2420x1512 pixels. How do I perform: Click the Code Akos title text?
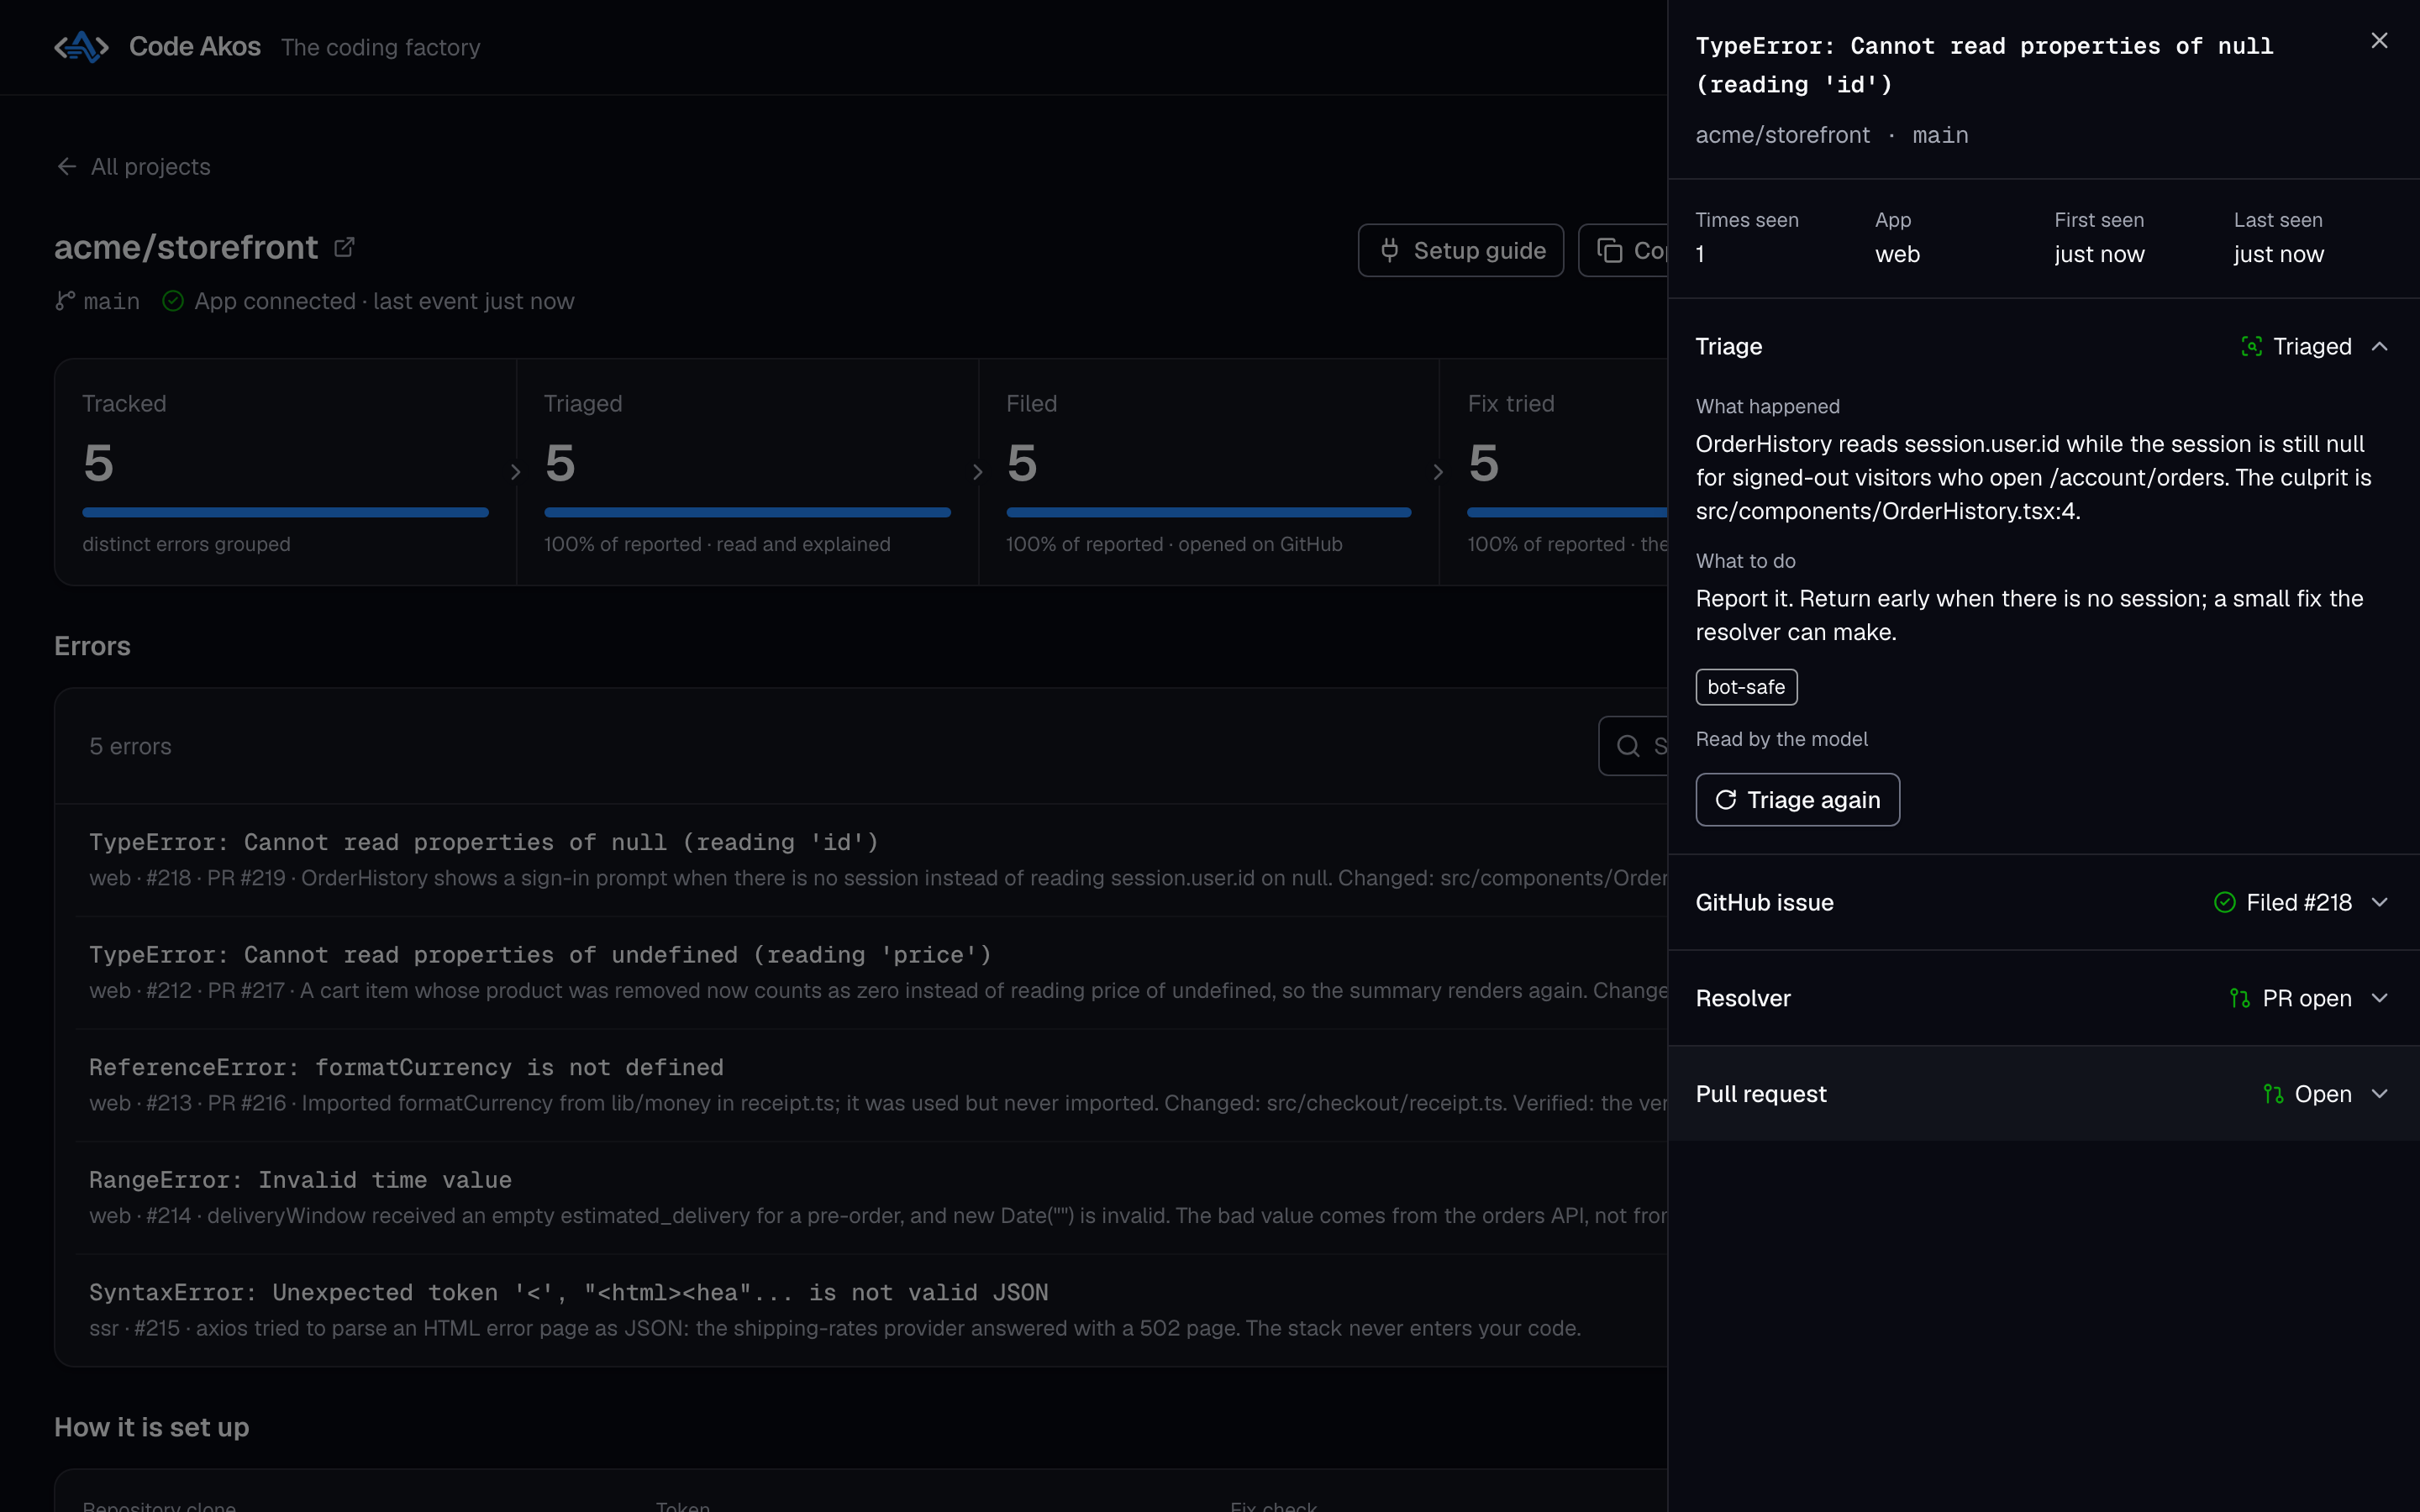(x=195, y=47)
